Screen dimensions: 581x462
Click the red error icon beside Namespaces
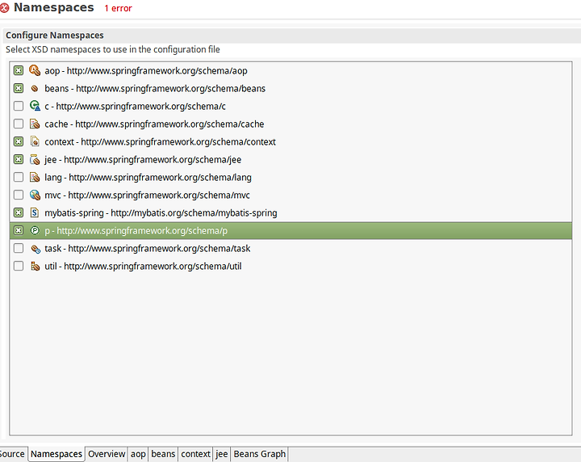[x=5, y=8]
